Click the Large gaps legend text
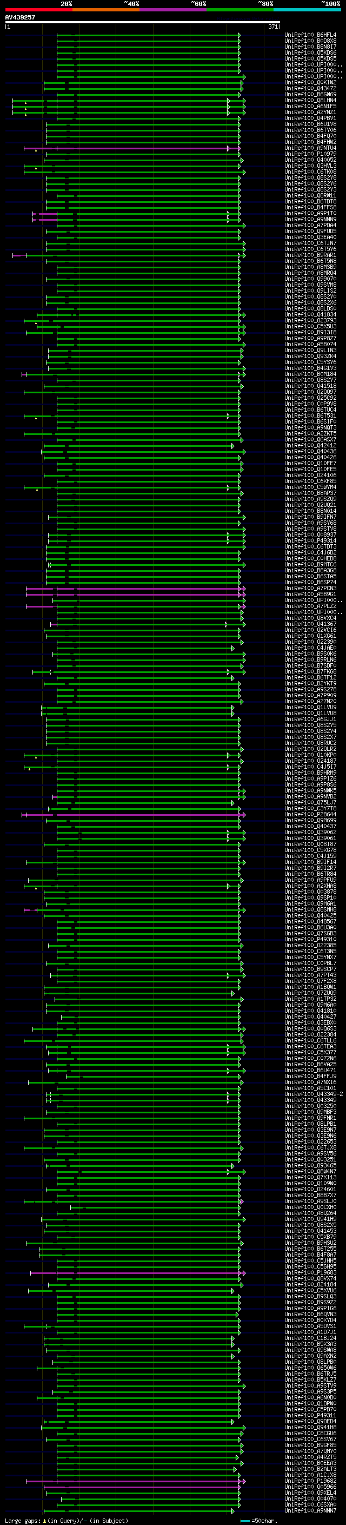Image resolution: width=346 pixels, height=1525 pixels. pyautogui.click(x=65, y=1520)
